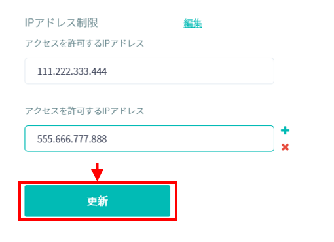Image resolution: width=334 pixels, height=242 pixels.
Task: Click the IPアドレス制限 heading text
Action: click(x=61, y=23)
